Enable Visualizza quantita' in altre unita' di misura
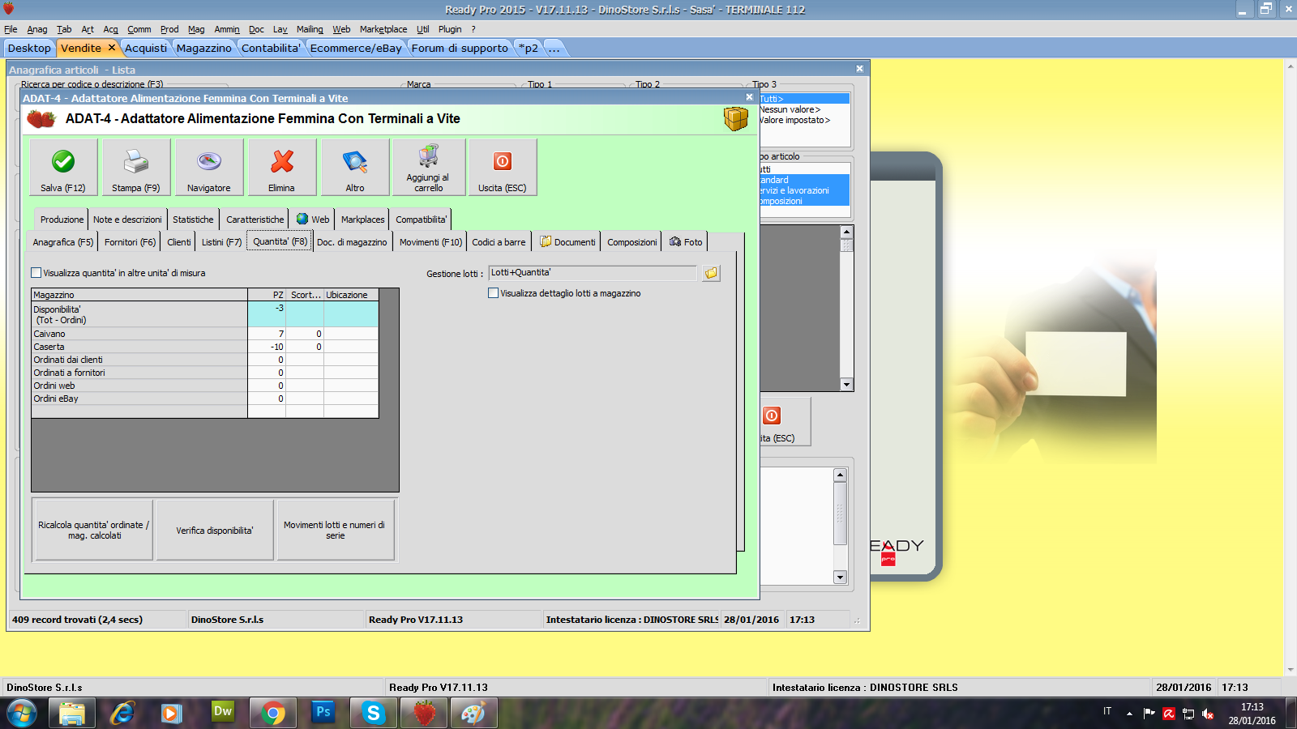Screen dimensions: 1297x729 36,273
